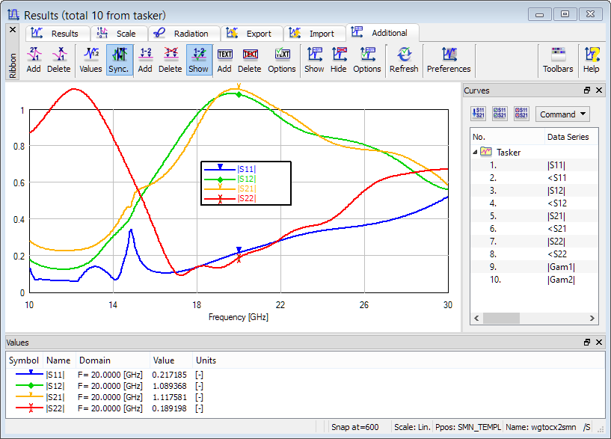The width and height of the screenshot is (611, 439).
Task: Click the Data Series column header
Action: click(571, 137)
